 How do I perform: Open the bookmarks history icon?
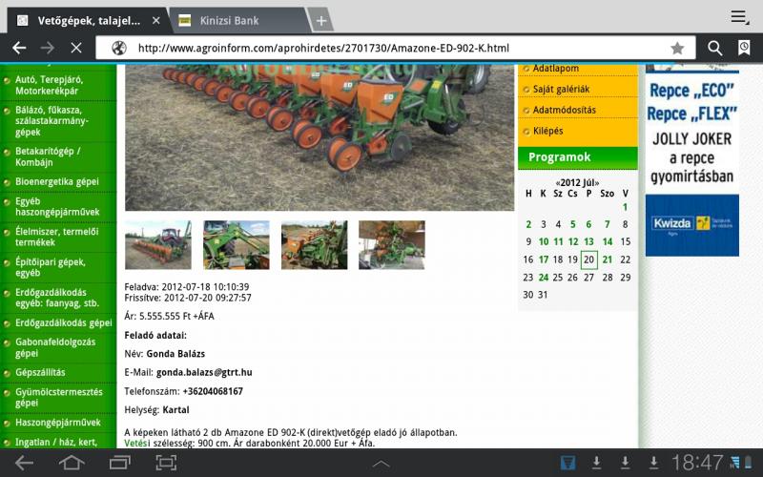pos(744,48)
